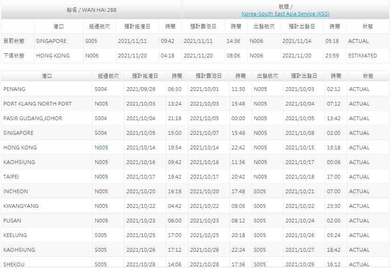Click arrival time 09:42 in the current status row
This screenshot has width=391, height=271.
coord(168,41)
